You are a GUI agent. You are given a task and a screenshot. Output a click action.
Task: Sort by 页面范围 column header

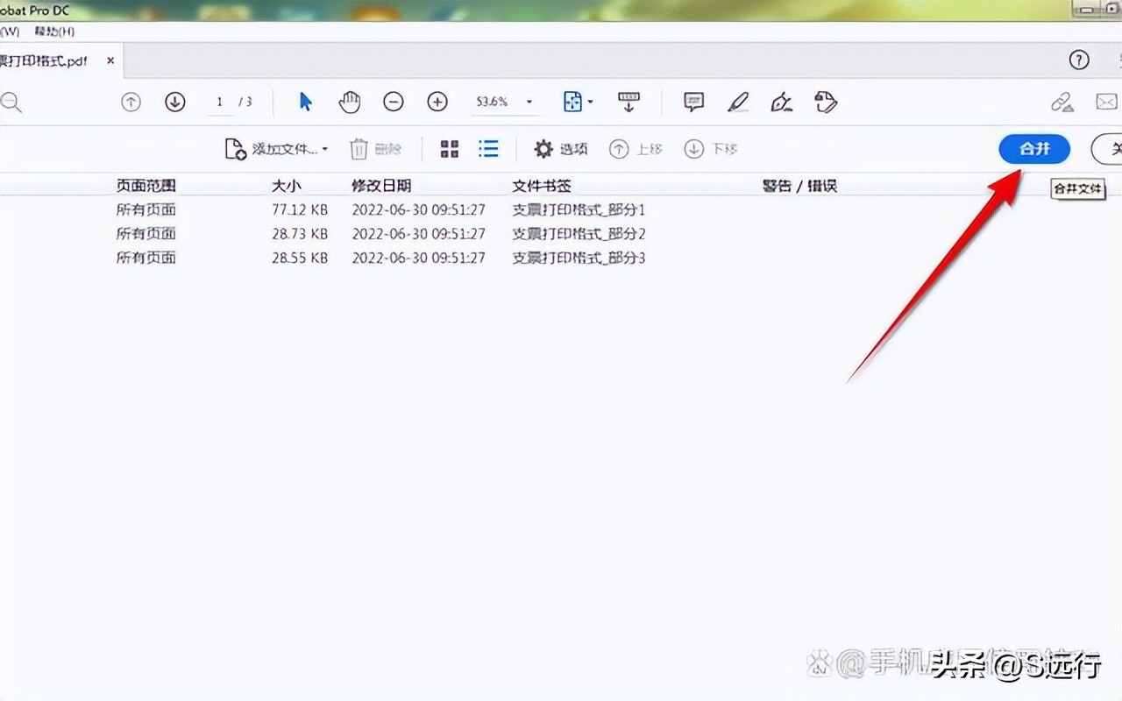click(x=146, y=186)
